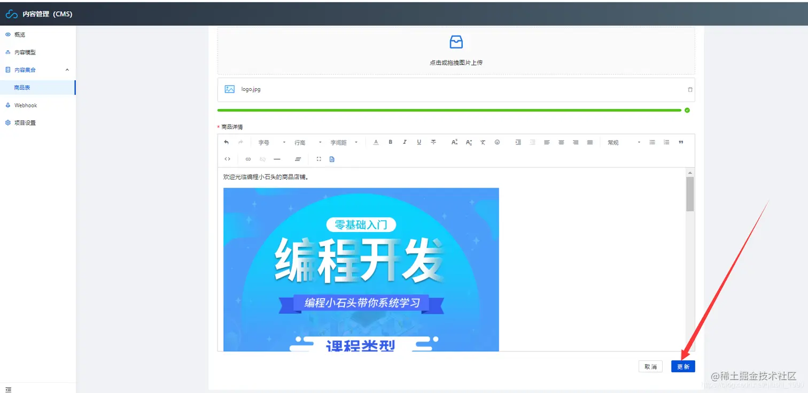Click the paragraph format icon beside divider line
This screenshot has width=808, height=393.
click(x=298, y=159)
